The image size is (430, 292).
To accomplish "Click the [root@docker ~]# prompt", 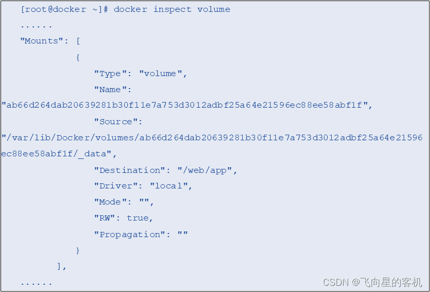I will pyautogui.click(x=65, y=9).
